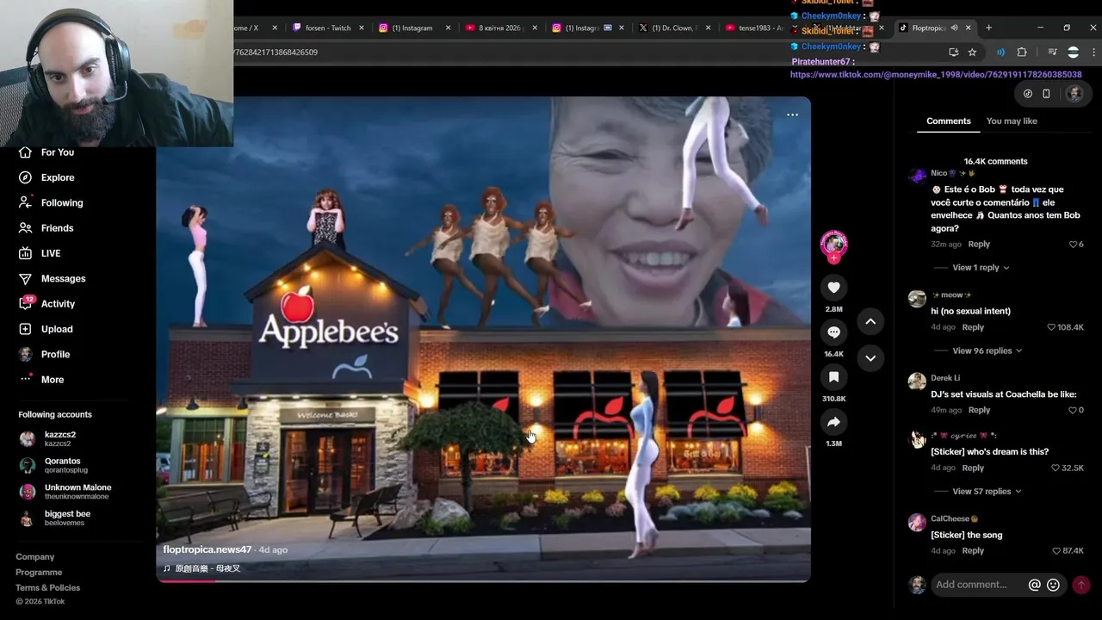The image size is (1102, 620).
Task: Post comment with red send arrow
Action: click(x=1081, y=585)
